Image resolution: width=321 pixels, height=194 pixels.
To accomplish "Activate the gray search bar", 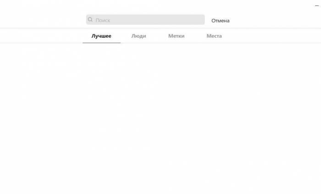I will pos(145,20).
